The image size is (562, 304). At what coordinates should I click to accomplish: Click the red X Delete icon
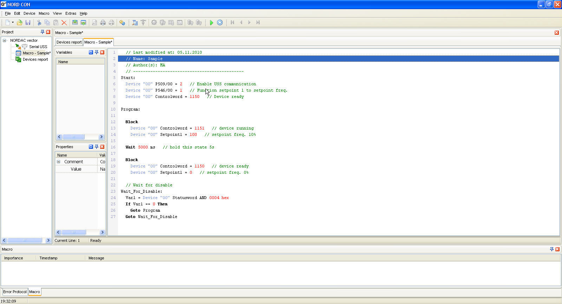(x=64, y=22)
